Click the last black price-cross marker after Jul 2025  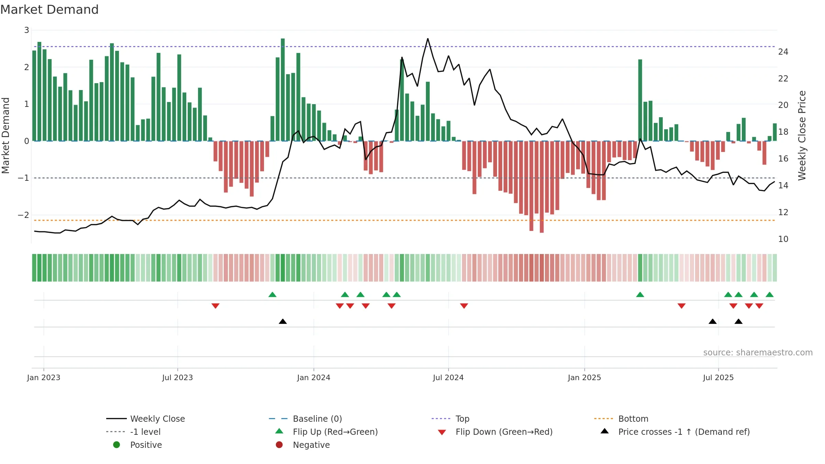click(738, 321)
